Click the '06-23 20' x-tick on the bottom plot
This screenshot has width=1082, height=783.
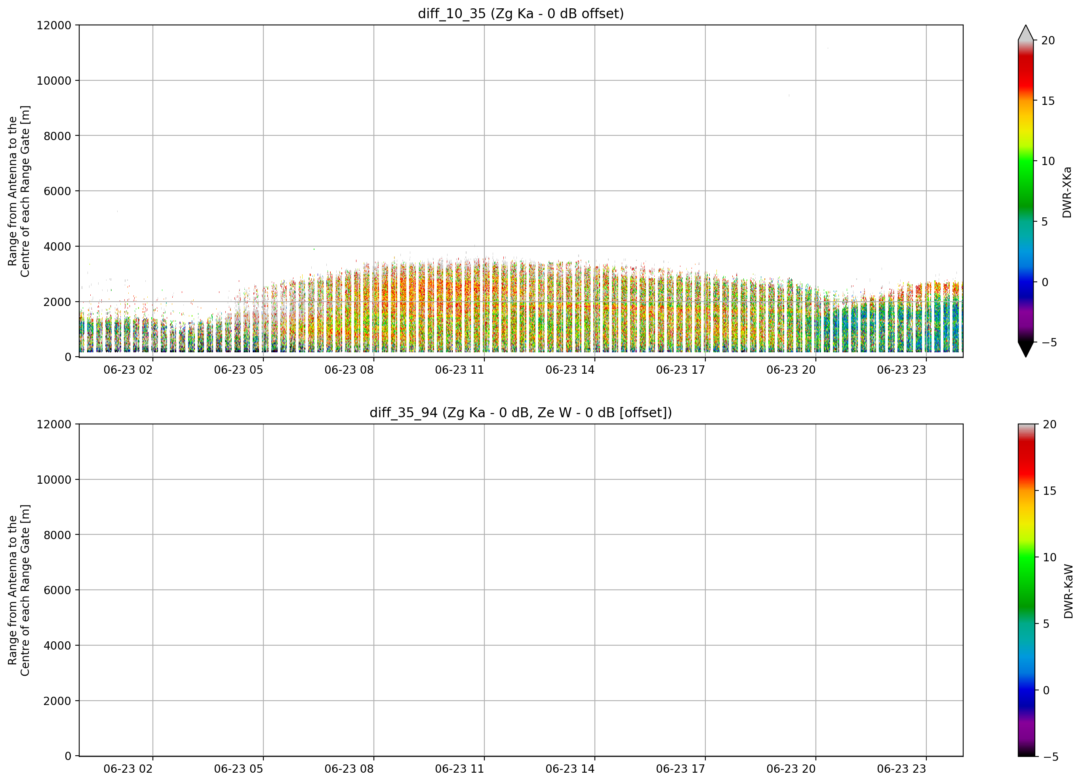791,769
